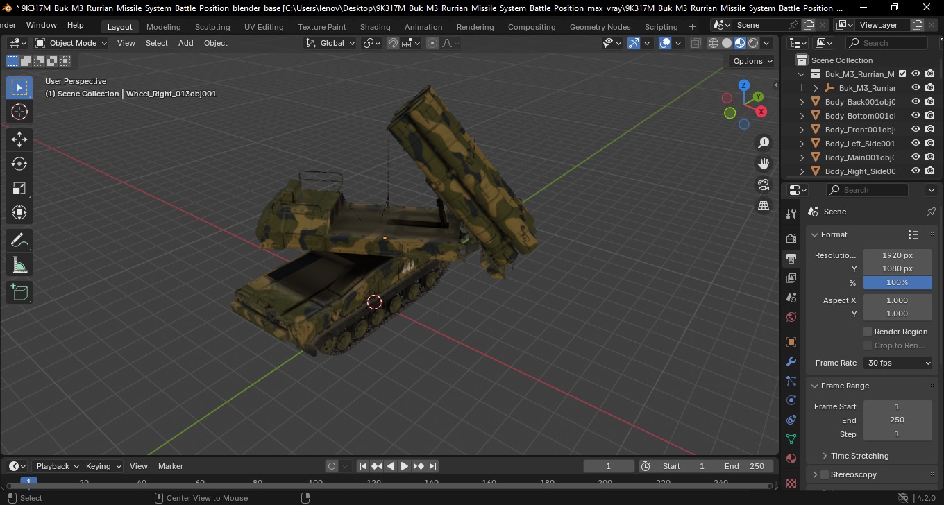This screenshot has height=505, width=944.
Task: Open the Modifiers wrench tab
Action: [791, 361]
